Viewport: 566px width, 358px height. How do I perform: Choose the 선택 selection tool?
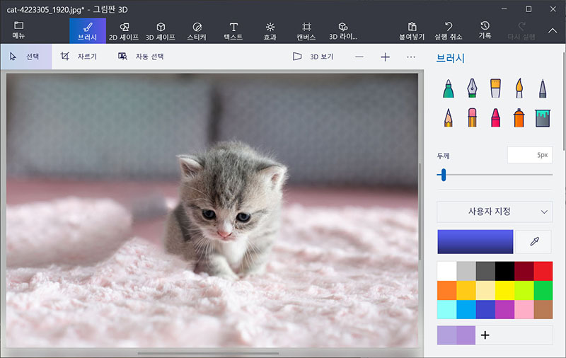point(26,57)
